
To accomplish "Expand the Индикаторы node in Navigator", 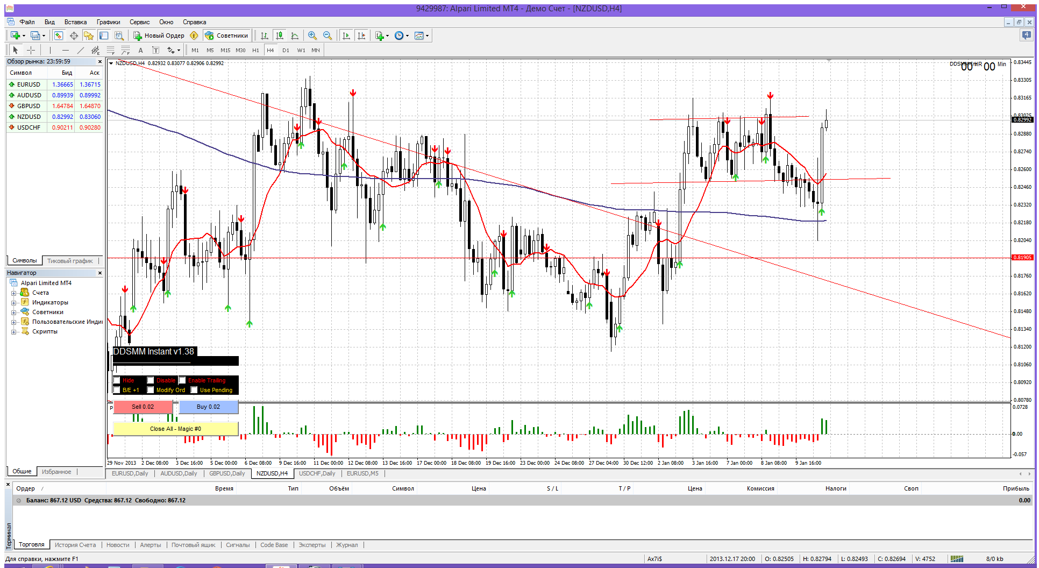I will pos(13,303).
